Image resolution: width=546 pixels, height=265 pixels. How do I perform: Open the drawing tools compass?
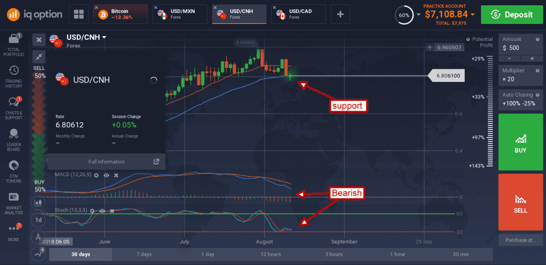38,237
